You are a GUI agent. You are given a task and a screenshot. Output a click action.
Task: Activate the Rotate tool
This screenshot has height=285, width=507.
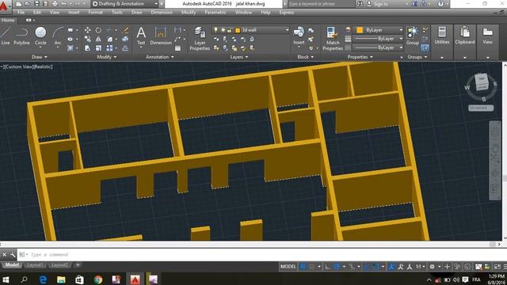coord(98,30)
